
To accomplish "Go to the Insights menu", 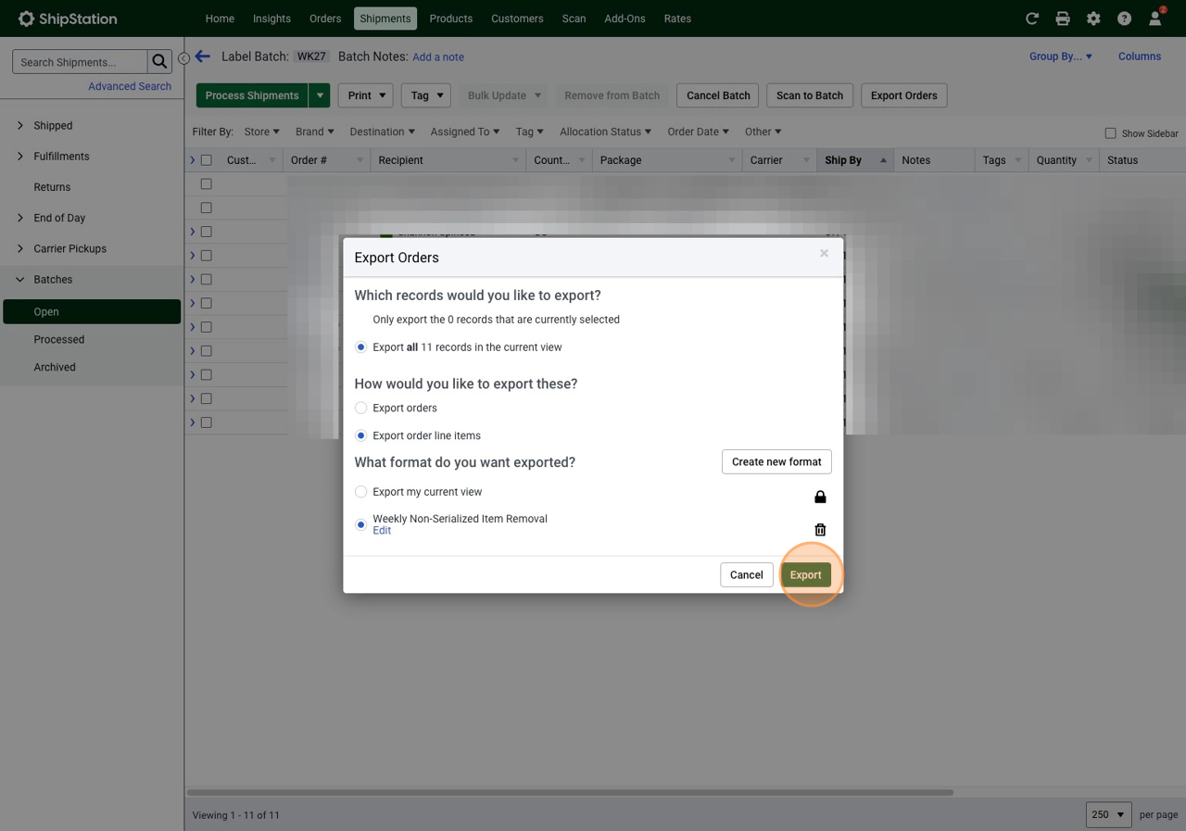I will pyautogui.click(x=271, y=19).
